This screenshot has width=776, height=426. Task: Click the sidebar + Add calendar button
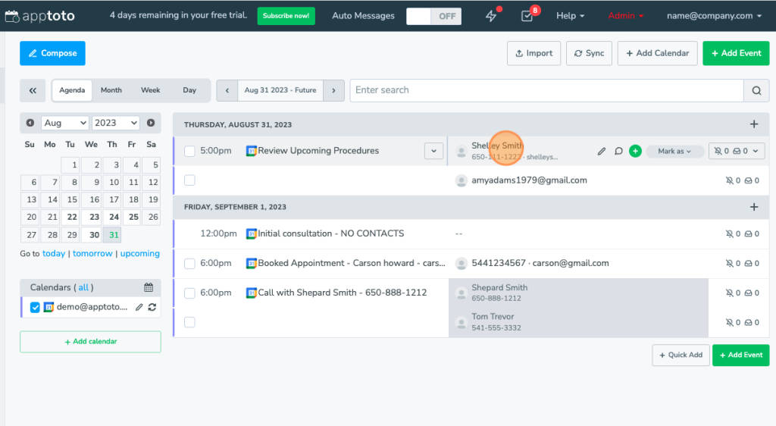(x=91, y=342)
